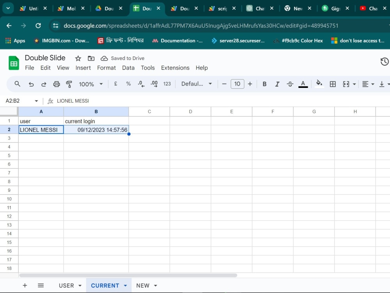Open the Data menu

tap(128, 68)
